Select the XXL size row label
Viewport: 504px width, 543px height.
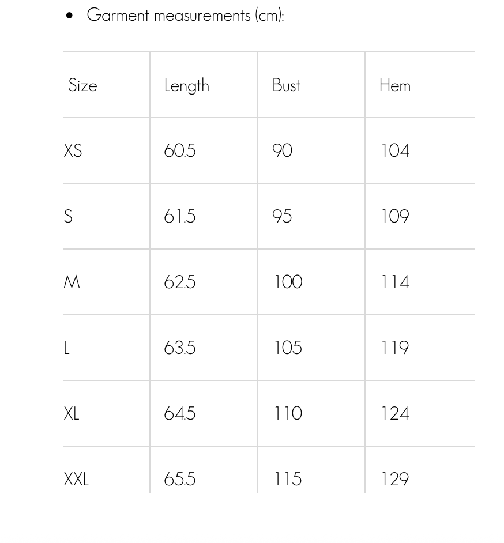click(x=76, y=480)
